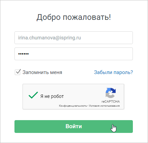Click the word робот in the captcha
This screenshot has height=143, width=148.
[57, 97]
